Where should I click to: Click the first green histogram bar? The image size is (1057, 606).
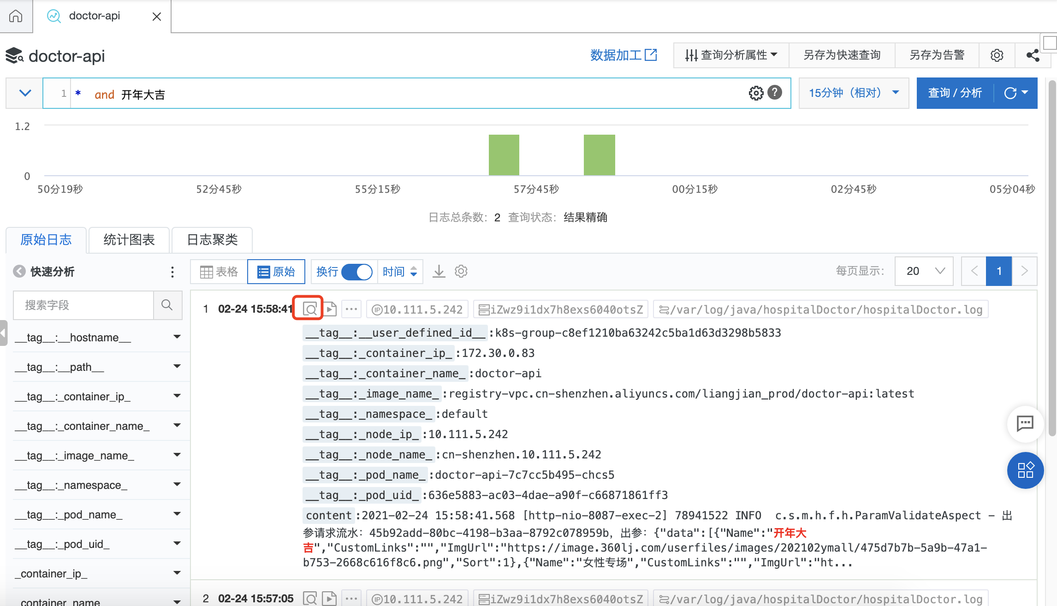[x=504, y=154]
